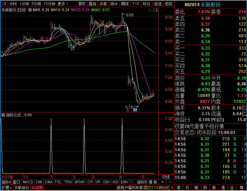Switch to the 笔 tick list tab
Screen dimensions: 247x191
[179, 188]
